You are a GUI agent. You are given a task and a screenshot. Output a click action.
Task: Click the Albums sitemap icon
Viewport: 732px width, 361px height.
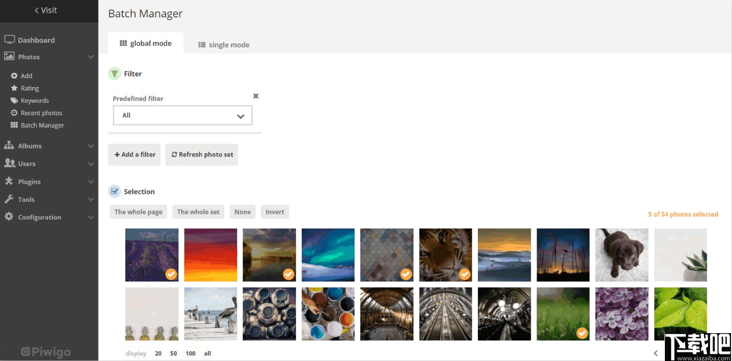[x=9, y=146]
